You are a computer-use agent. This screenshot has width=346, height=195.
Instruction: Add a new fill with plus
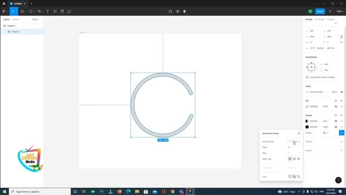pyautogui.click(x=342, y=101)
